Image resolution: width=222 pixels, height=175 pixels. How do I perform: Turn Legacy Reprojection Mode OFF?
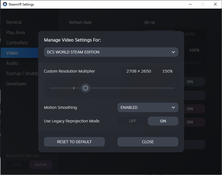click(x=133, y=121)
